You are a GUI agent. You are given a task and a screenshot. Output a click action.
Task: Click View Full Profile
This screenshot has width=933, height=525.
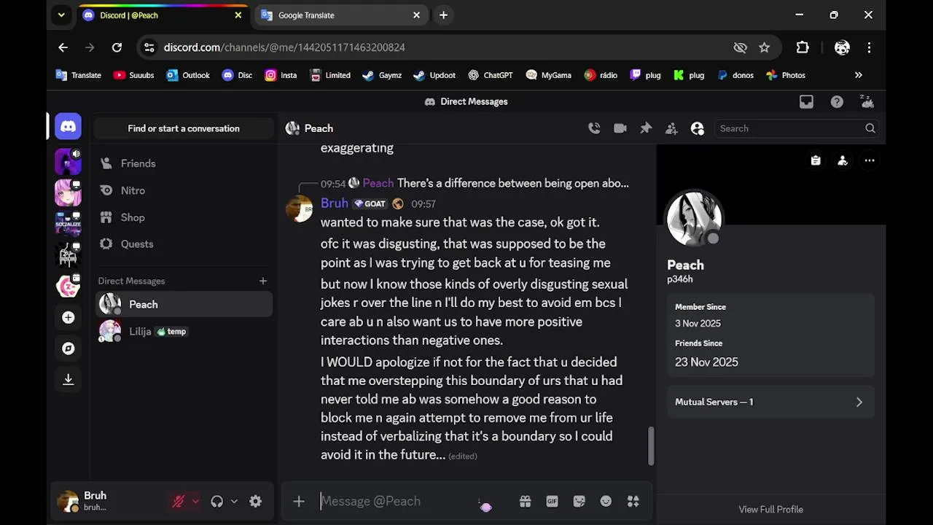tap(770, 510)
